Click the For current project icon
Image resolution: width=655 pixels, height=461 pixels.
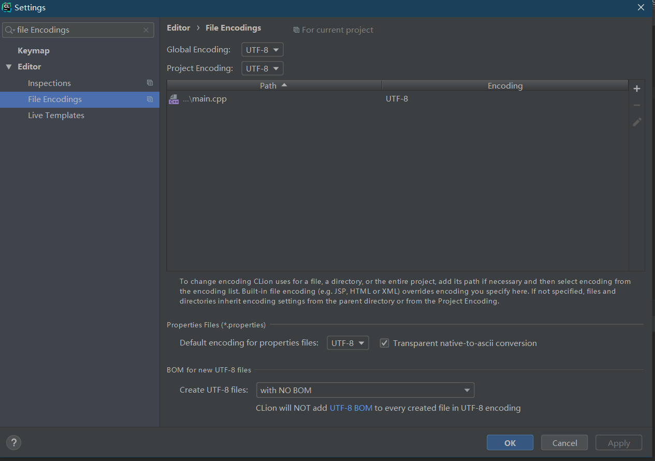pyautogui.click(x=296, y=30)
